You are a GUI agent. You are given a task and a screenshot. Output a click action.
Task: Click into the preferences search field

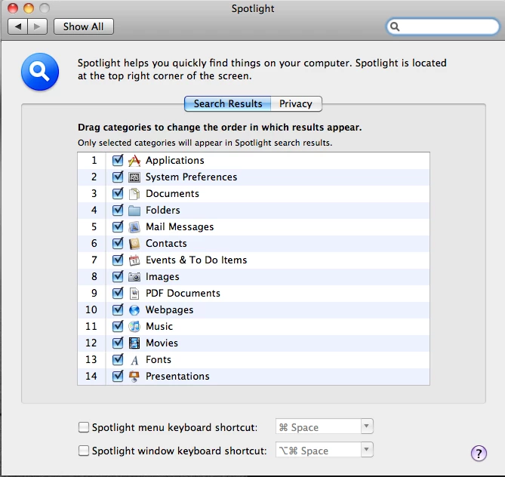[443, 26]
